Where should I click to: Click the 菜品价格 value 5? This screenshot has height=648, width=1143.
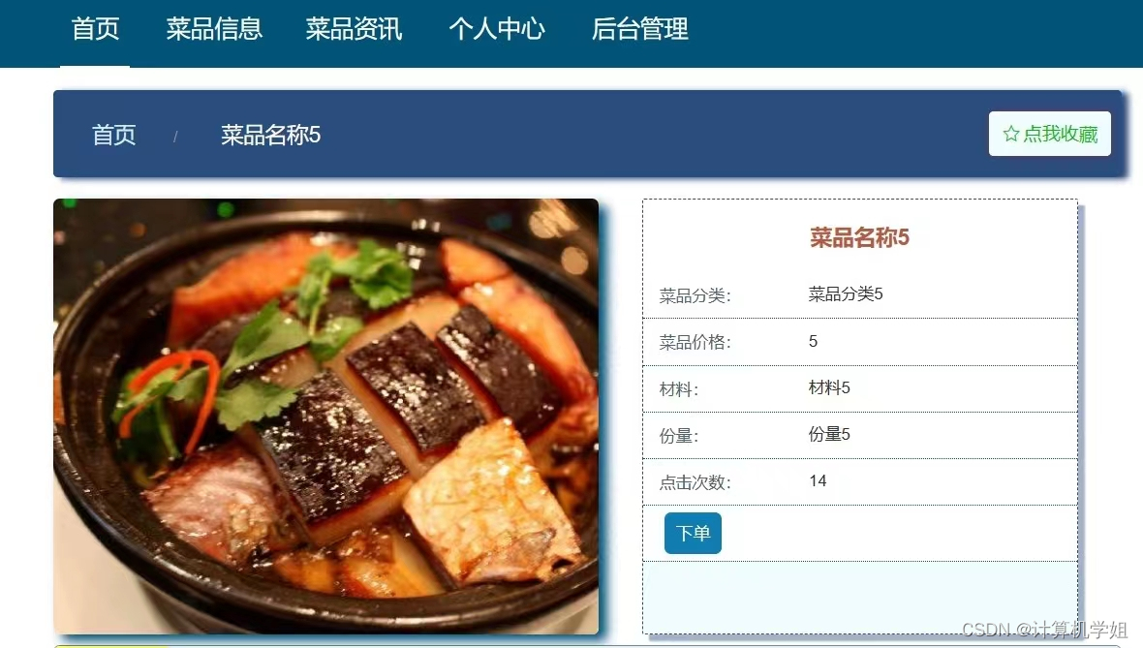pos(814,341)
